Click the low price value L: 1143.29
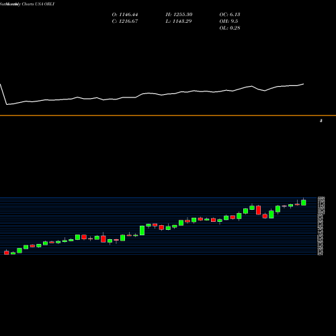 [179, 22]
